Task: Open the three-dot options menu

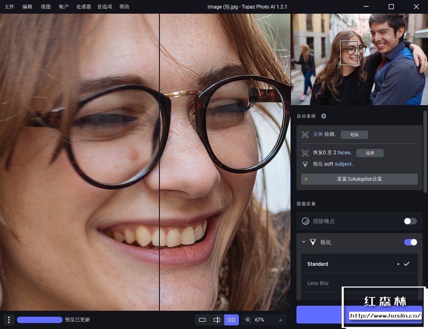Action: click(9, 320)
